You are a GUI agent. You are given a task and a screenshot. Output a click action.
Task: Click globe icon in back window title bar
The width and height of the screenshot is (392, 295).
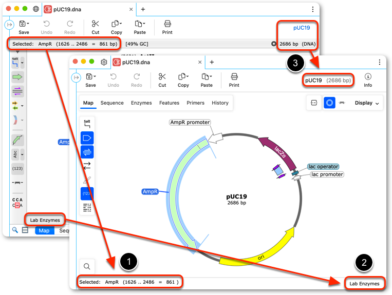tap(36, 9)
